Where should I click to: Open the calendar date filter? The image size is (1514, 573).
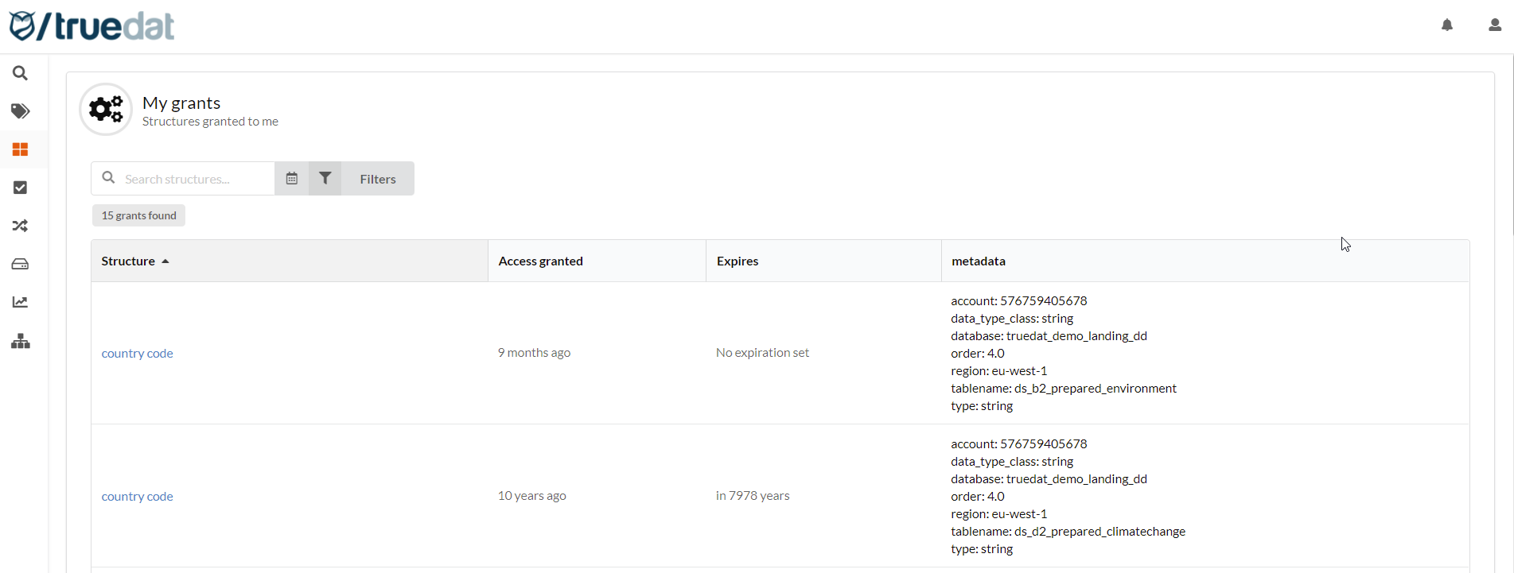click(x=292, y=179)
